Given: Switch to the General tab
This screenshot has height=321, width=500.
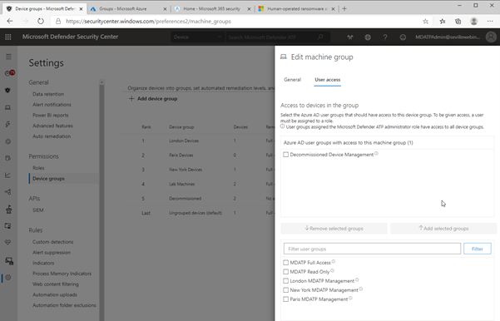Looking at the screenshot, I should pos(292,80).
